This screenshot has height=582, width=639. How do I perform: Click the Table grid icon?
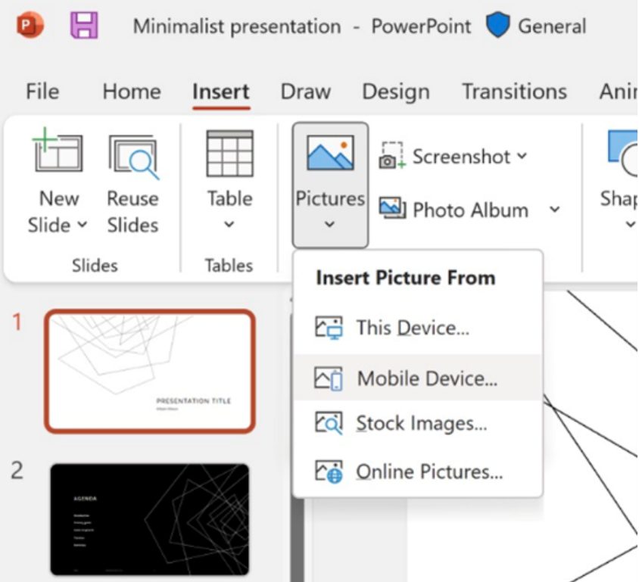click(229, 154)
